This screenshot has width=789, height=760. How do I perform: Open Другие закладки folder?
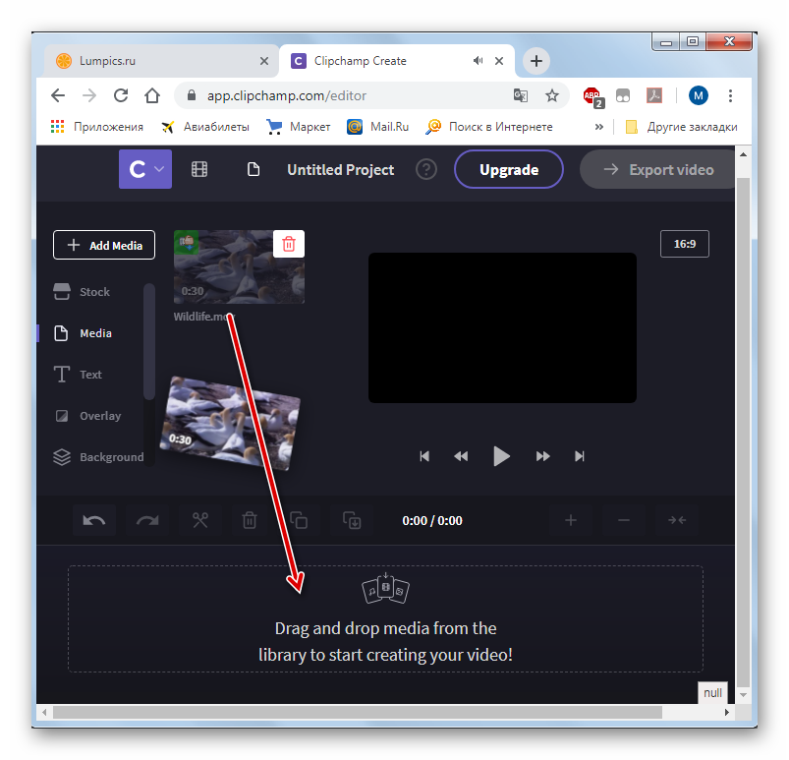click(x=681, y=127)
